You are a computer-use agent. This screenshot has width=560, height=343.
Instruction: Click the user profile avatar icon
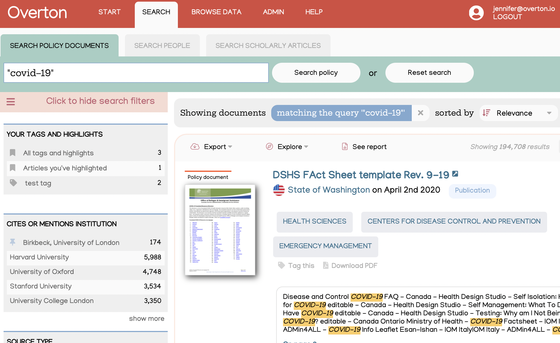click(x=476, y=13)
